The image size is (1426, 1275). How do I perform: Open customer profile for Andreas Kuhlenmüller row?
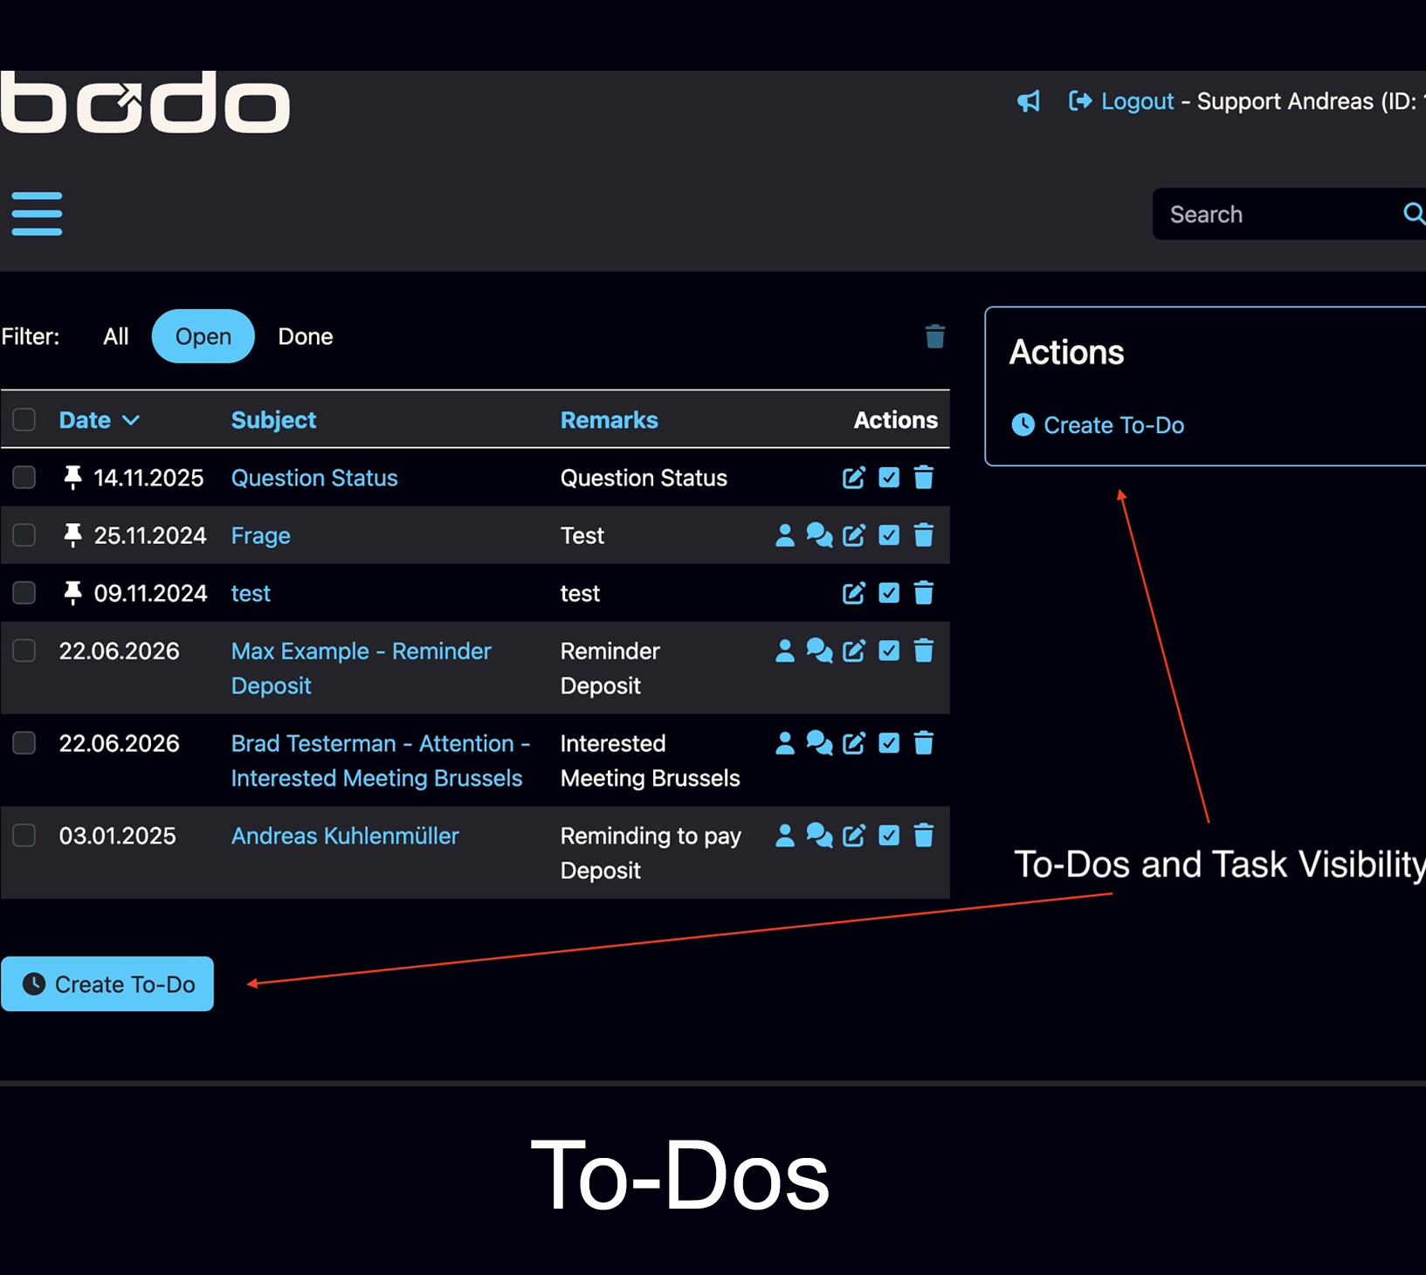pos(785,836)
